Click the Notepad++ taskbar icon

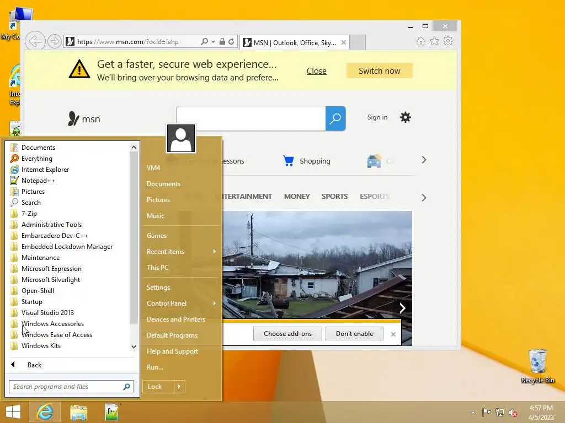click(x=112, y=412)
